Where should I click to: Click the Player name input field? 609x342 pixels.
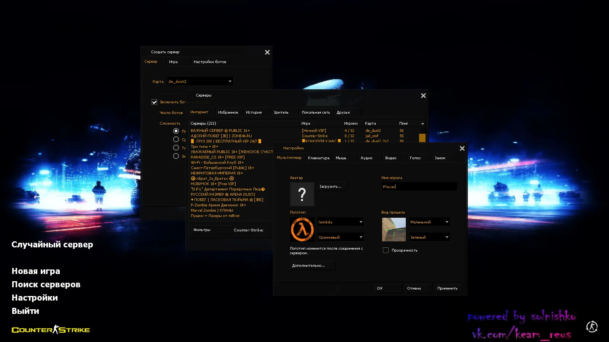click(x=419, y=186)
